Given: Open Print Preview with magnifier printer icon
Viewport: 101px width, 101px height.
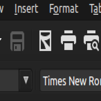Looking at the screenshot, I should (91, 40).
